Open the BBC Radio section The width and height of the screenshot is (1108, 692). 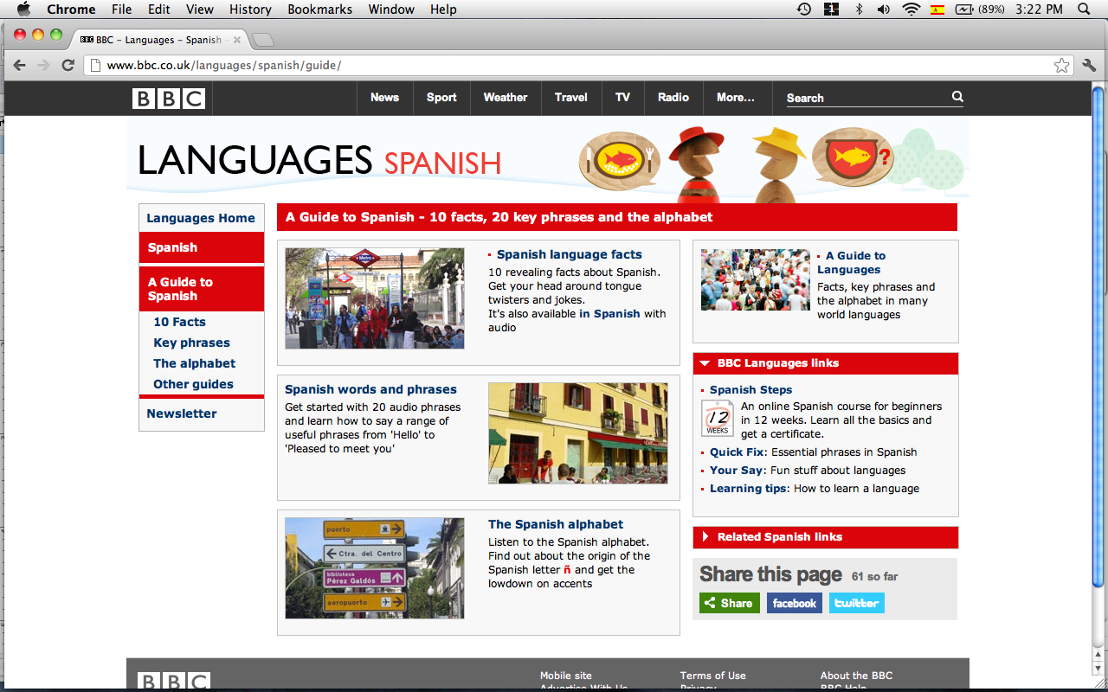(673, 98)
